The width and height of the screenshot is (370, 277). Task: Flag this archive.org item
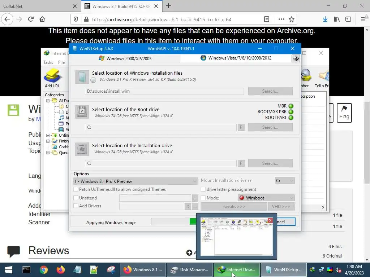[344, 113]
